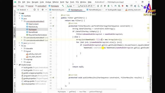Open the AVD Manager icon
This screenshot has height=93, width=165.
(138, 6)
